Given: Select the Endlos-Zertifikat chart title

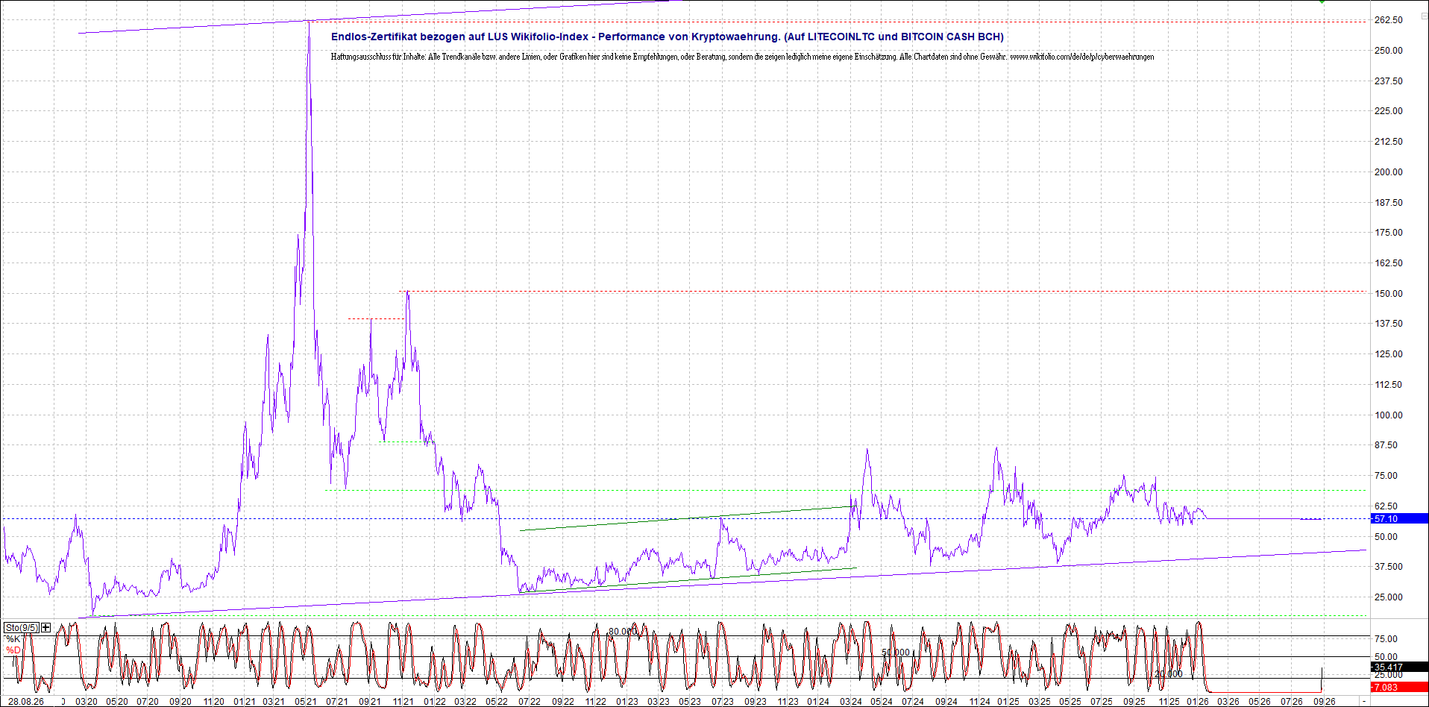Looking at the screenshot, I should (x=668, y=37).
